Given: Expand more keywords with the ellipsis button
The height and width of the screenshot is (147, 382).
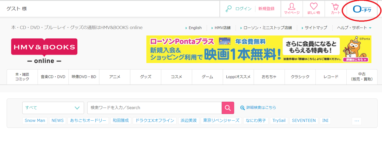Looking at the screenshot, I should pyautogui.click(x=357, y=121).
